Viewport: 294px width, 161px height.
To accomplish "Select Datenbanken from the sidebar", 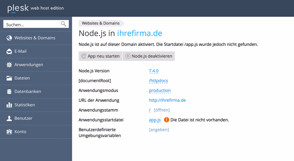I will click(36, 92).
